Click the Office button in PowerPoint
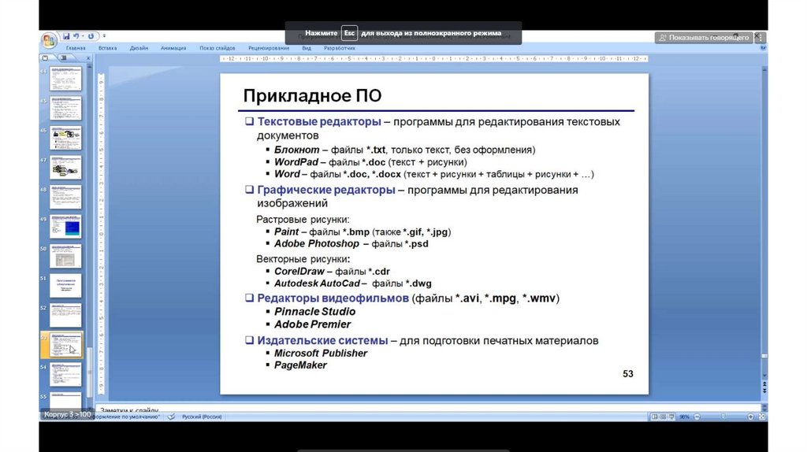The width and height of the screenshot is (807, 452). [x=49, y=40]
